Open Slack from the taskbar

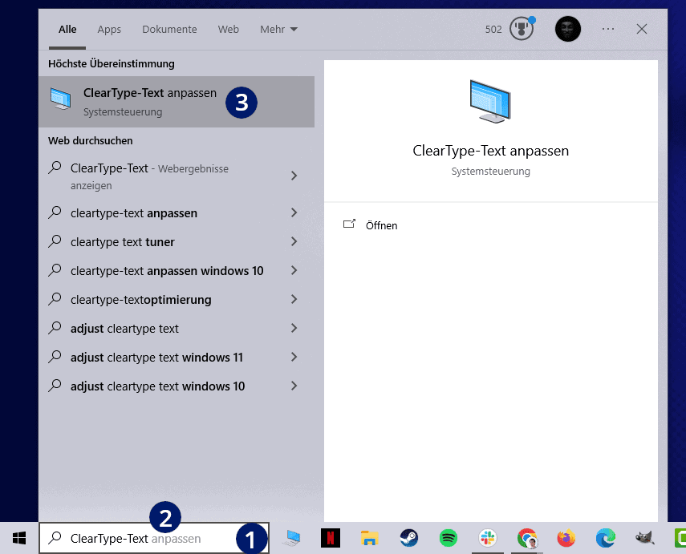[x=487, y=538]
